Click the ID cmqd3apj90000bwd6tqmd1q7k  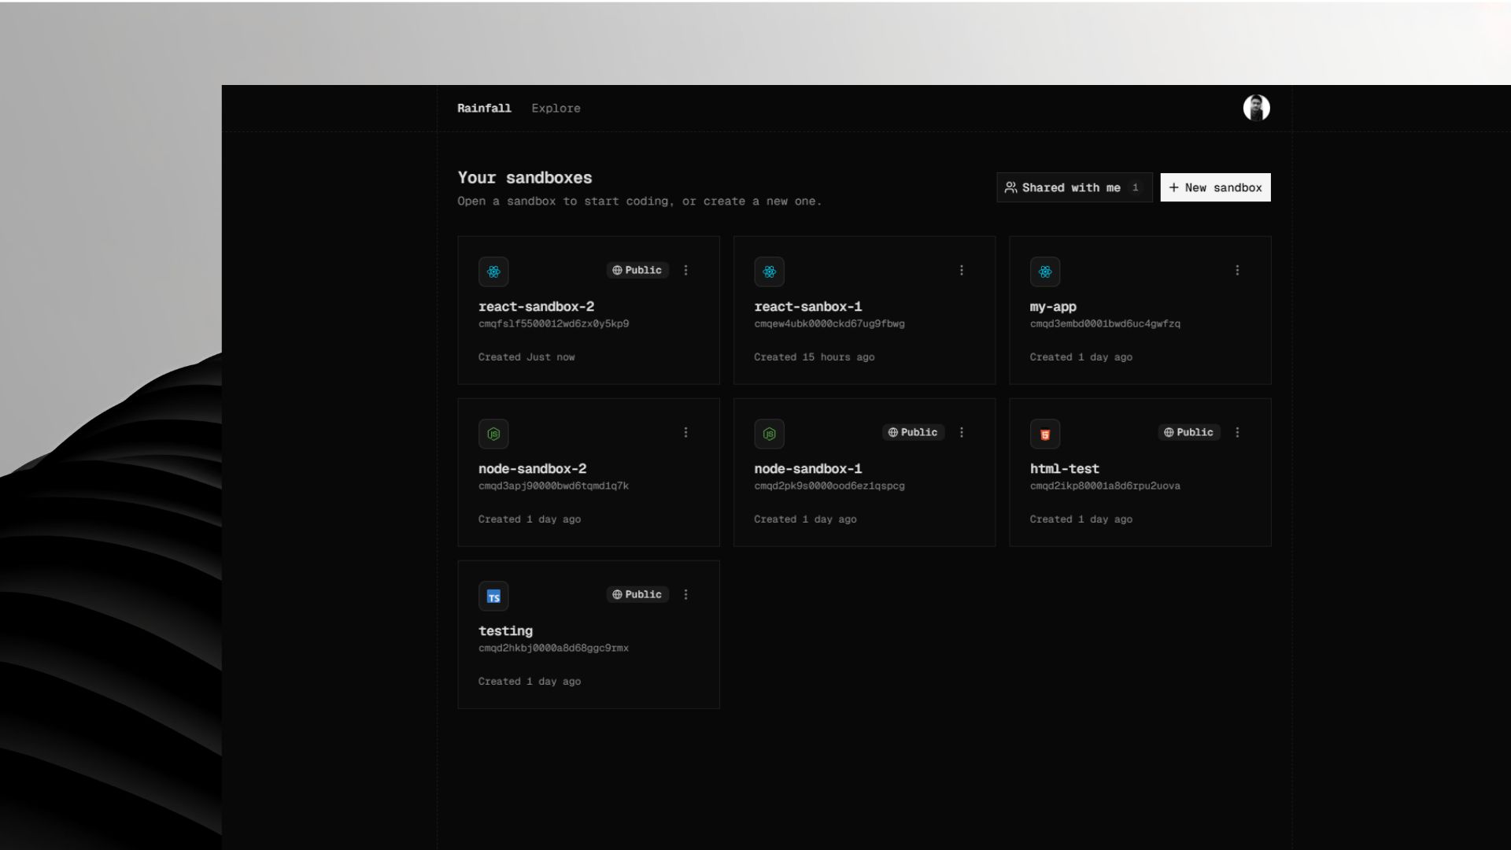[553, 486]
